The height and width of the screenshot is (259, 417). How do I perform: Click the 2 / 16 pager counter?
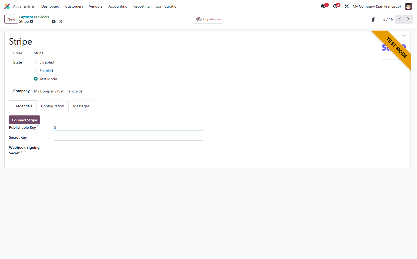click(388, 19)
